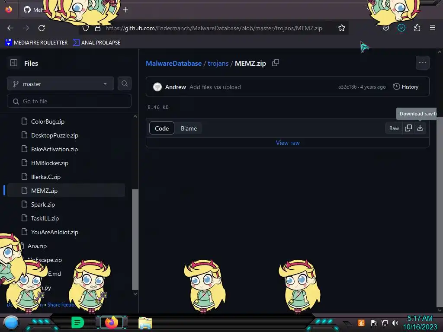
Task: Bookmark this page with the star icon
Action: pyautogui.click(x=342, y=28)
